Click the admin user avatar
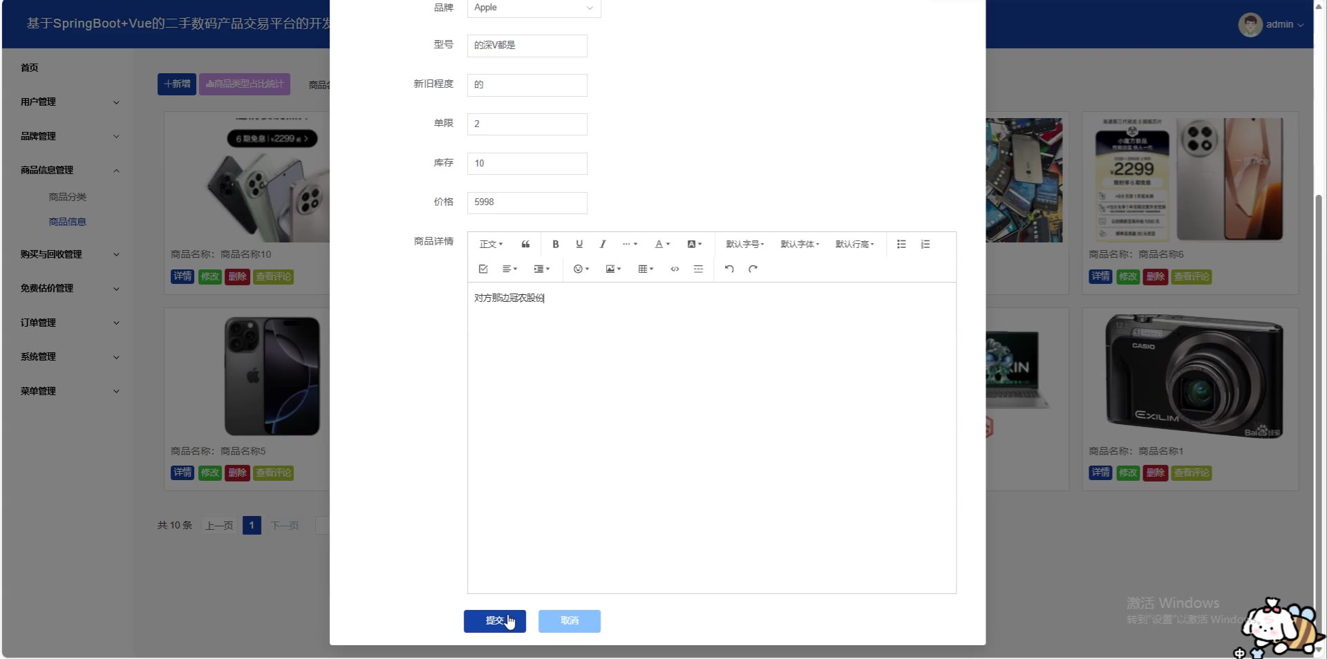Screen dimensions: 1327x659 click(1250, 25)
